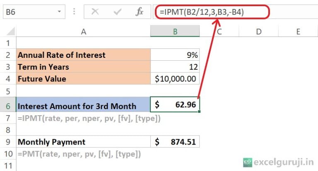Select column C header
The width and height of the screenshot is (318, 171).
(219, 32)
